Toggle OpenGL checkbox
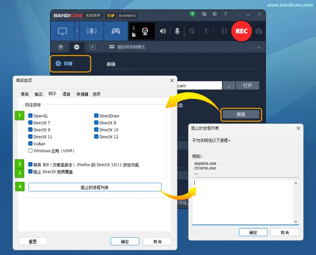 click(30, 115)
